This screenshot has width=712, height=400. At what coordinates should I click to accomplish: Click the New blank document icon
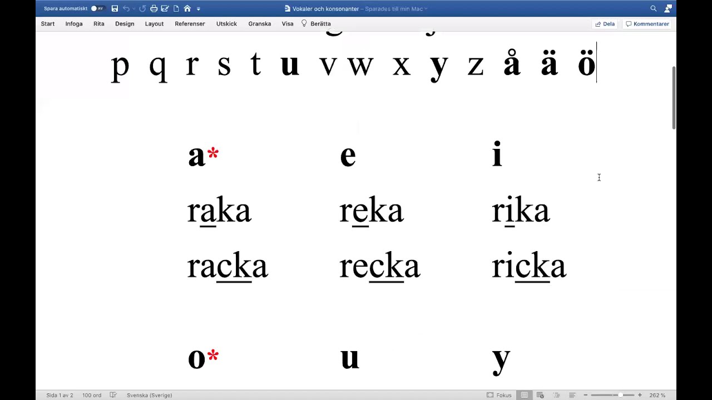tap(176, 8)
